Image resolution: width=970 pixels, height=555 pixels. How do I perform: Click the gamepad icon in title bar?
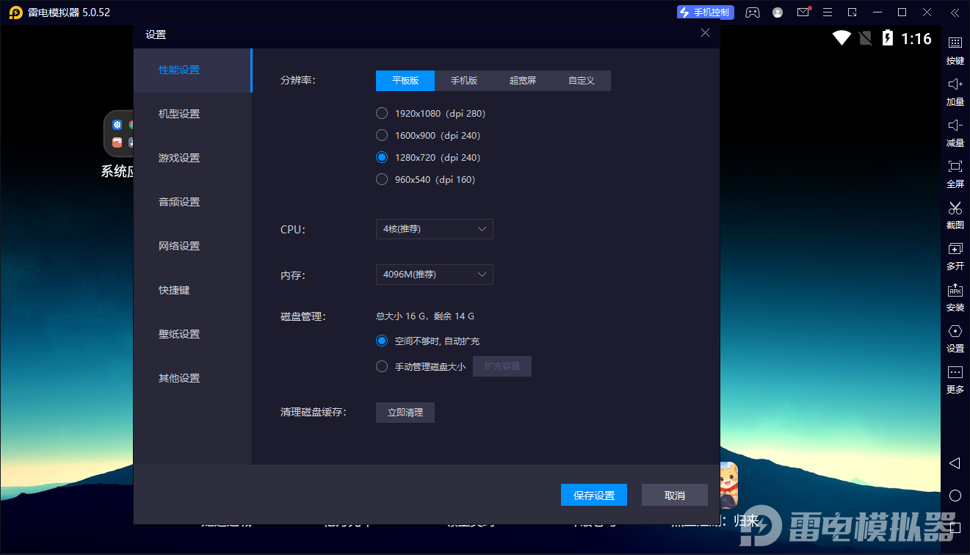(753, 12)
